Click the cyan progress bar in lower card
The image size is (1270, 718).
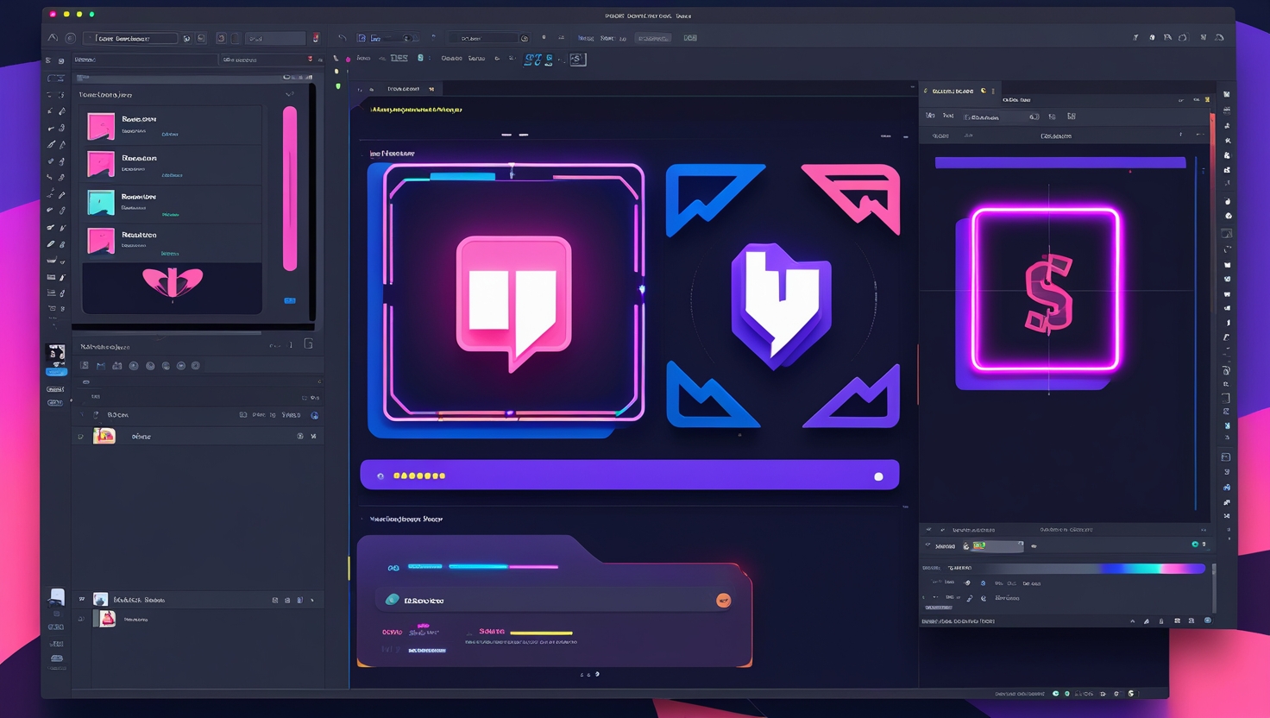(478, 566)
